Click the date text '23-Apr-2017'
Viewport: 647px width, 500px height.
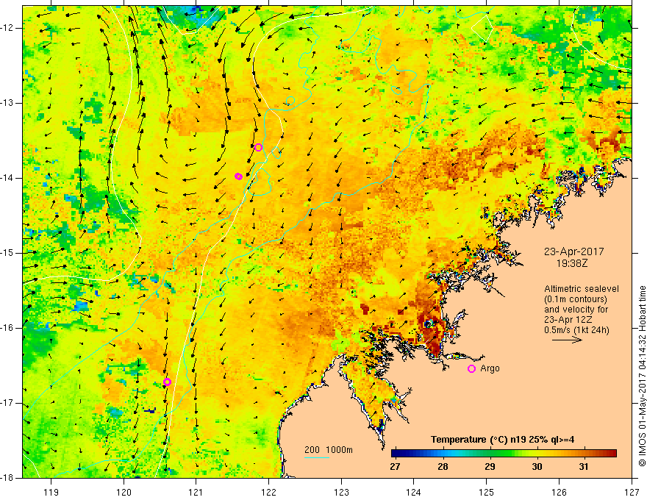pyautogui.click(x=574, y=251)
